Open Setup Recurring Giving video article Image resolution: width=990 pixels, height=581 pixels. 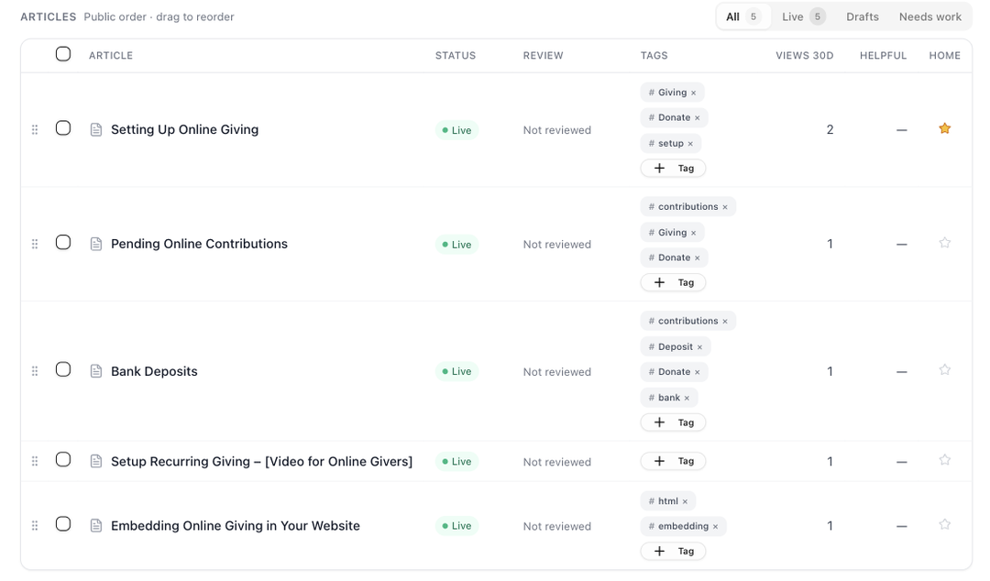pos(261,462)
